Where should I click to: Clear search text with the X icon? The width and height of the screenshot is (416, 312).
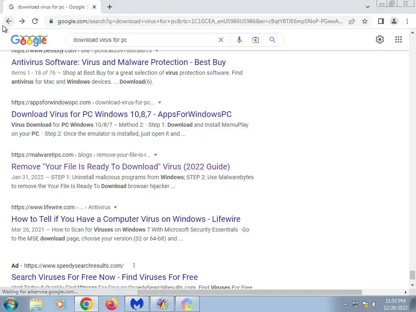point(221,40)
